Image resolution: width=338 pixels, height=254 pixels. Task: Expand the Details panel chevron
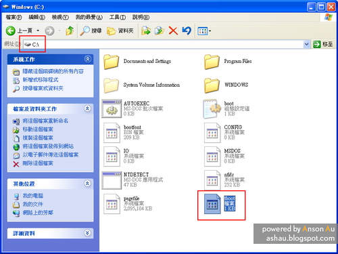pos(88,233)
